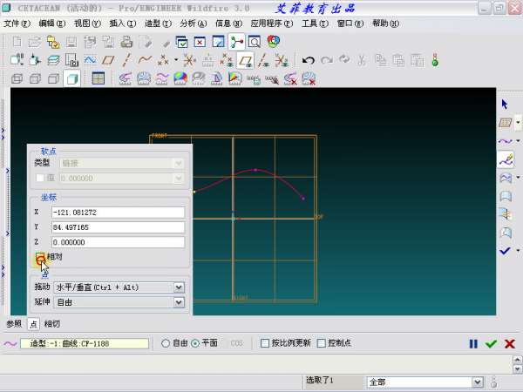The height and width of the screenshot is (392, 523).
Task: Click the window with green checkmark icon
Action: [x=182, y=42]
